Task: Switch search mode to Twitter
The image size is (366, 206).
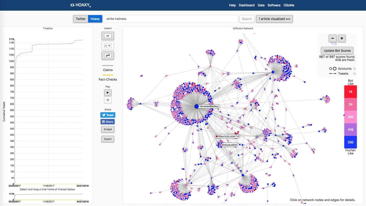Action: coord(81,19)
